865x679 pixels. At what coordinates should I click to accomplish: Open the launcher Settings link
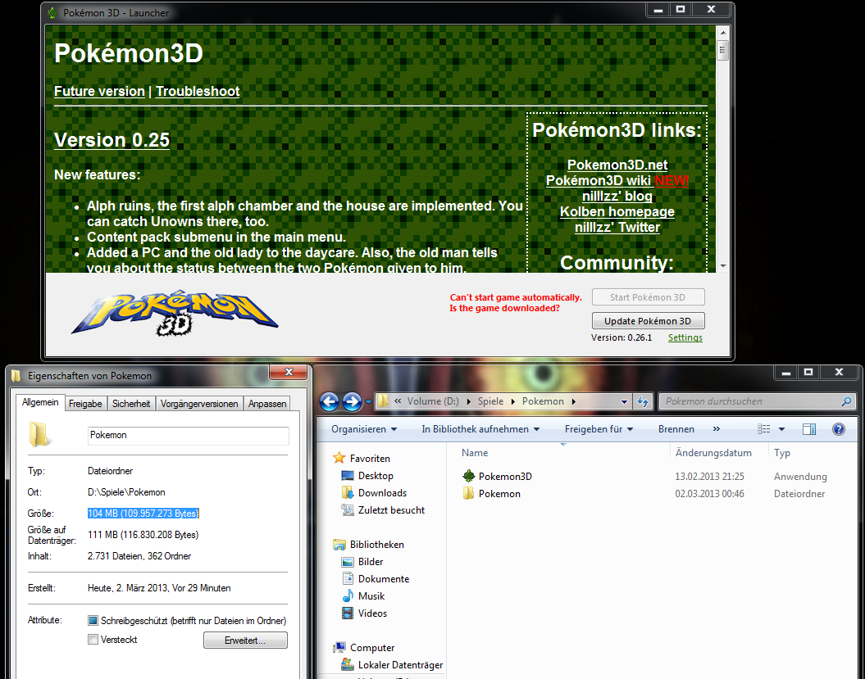coord(685,337)
